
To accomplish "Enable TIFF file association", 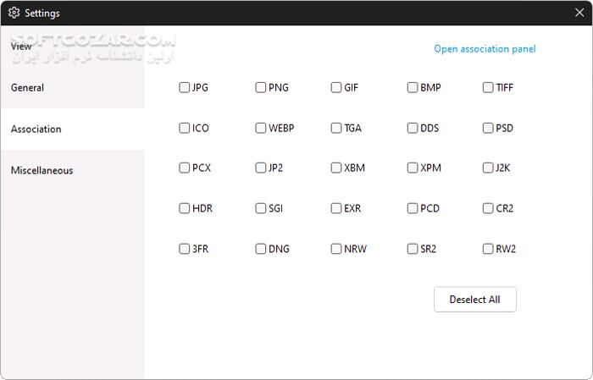I will (x=488, y=87).
